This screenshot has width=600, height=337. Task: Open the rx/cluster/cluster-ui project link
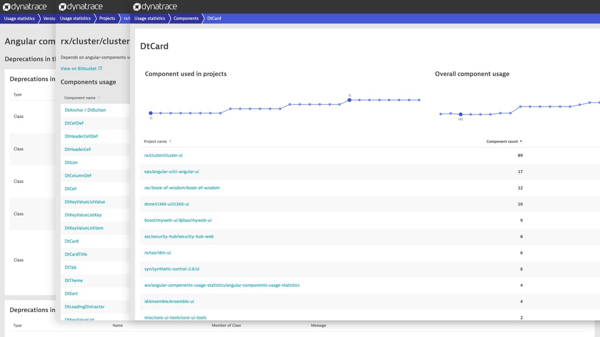point(163,156)
